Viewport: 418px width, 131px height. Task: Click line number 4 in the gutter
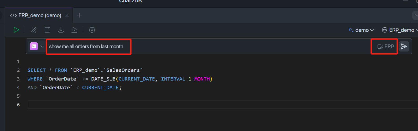18,87
